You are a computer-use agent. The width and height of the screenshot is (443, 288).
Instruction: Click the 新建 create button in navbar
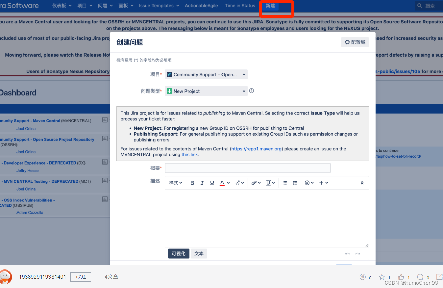(270, 6)
